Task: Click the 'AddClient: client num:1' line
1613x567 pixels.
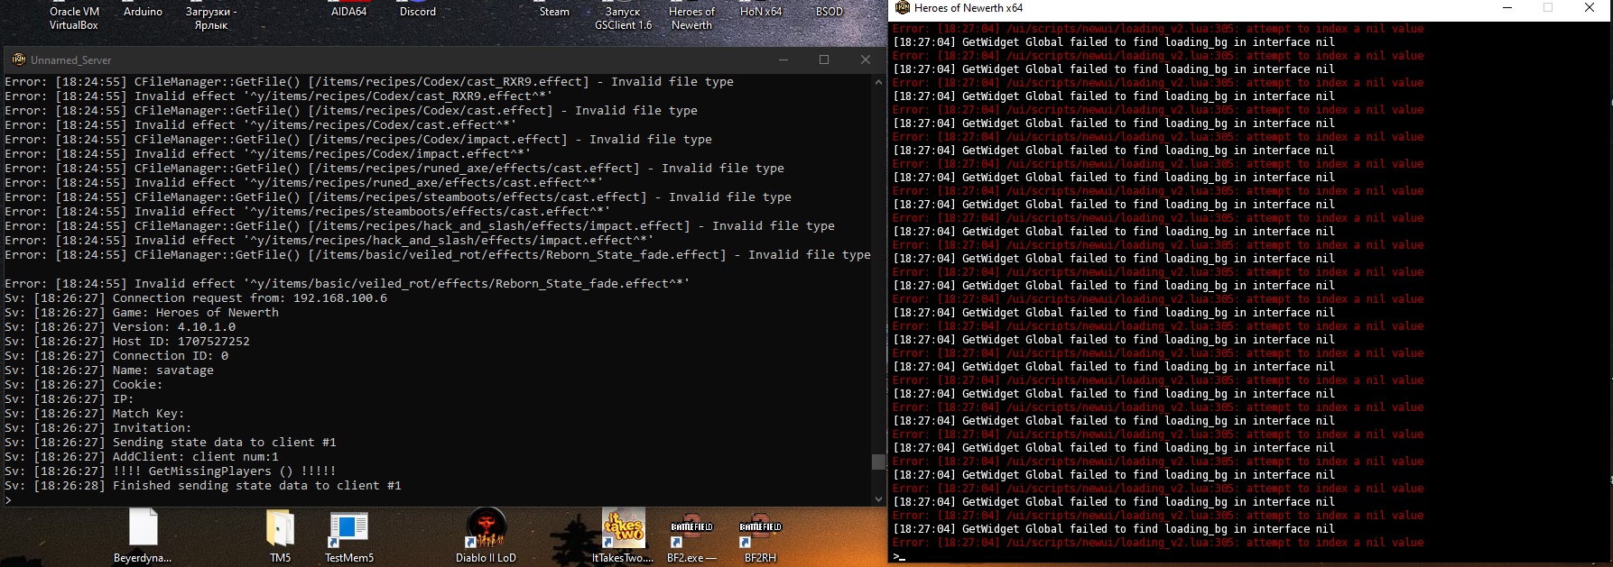Action: click(142, 457)
